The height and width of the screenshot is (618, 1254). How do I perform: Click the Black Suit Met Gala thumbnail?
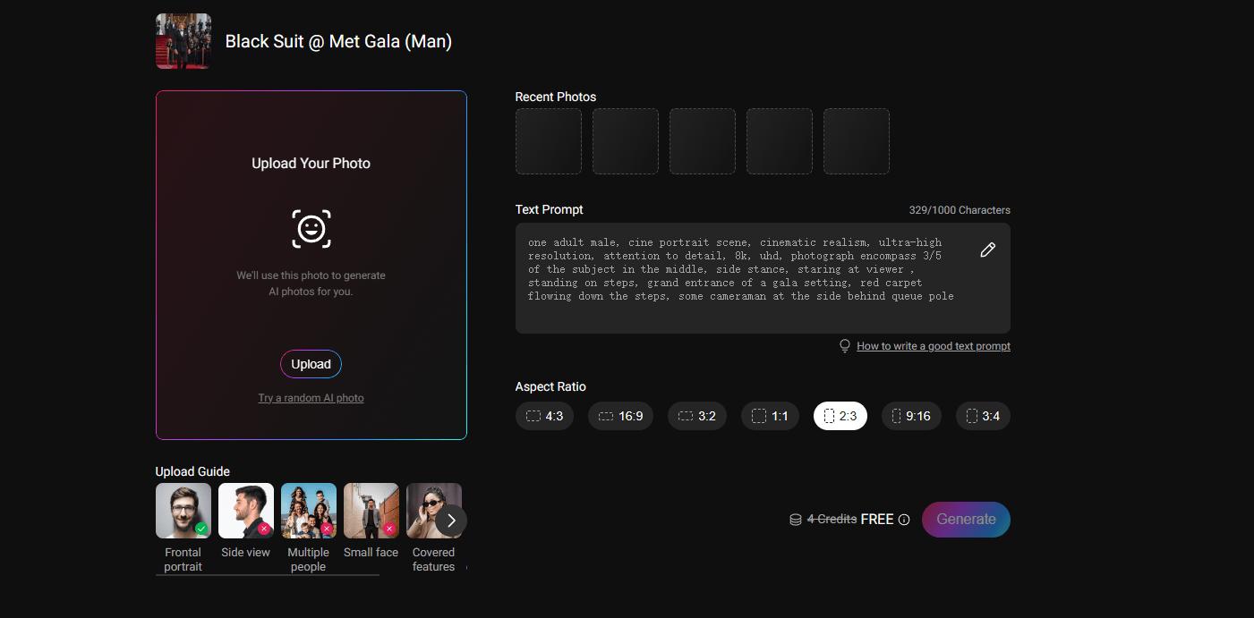point(183,41)
